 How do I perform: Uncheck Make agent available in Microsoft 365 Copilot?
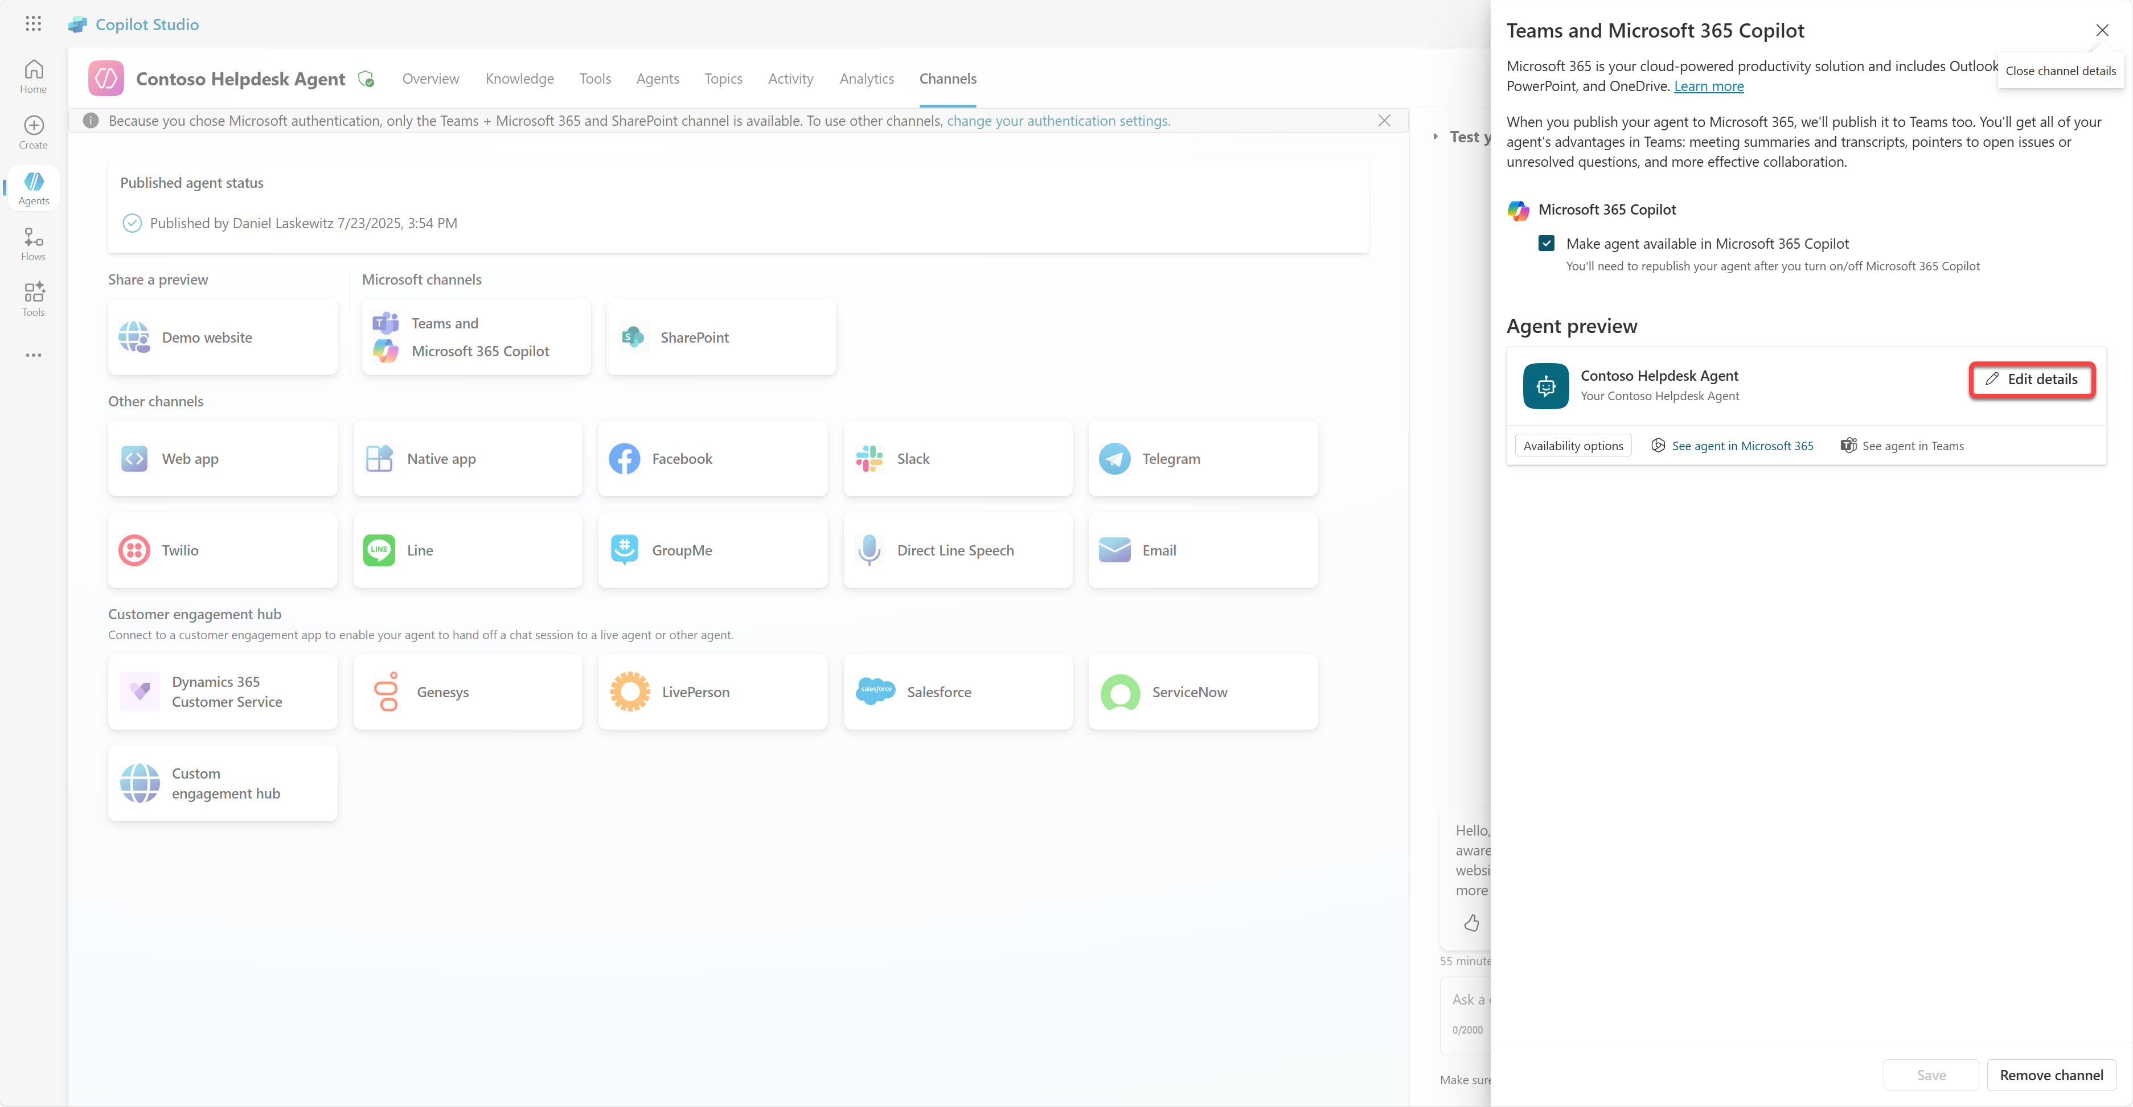coord(1546,243)
